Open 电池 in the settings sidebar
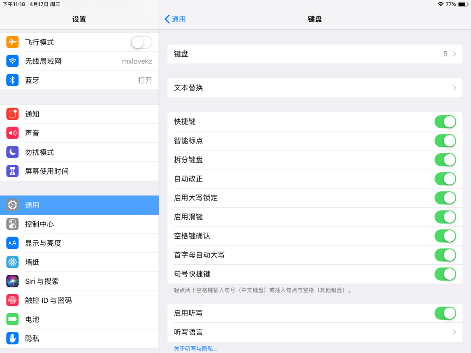Image resolution: width=471 pixels, height=353 pixels. click(x=79, y=319)
